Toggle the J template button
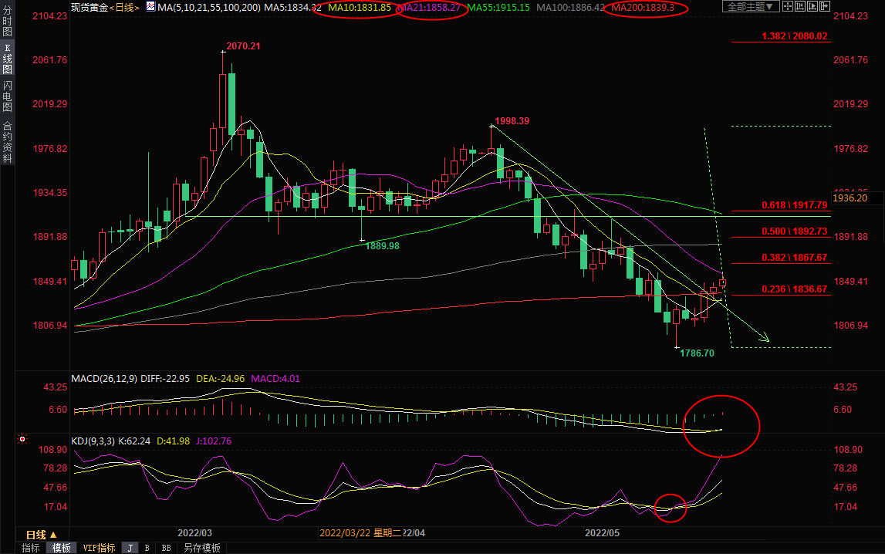885x554 pixels. click(130, 548)
